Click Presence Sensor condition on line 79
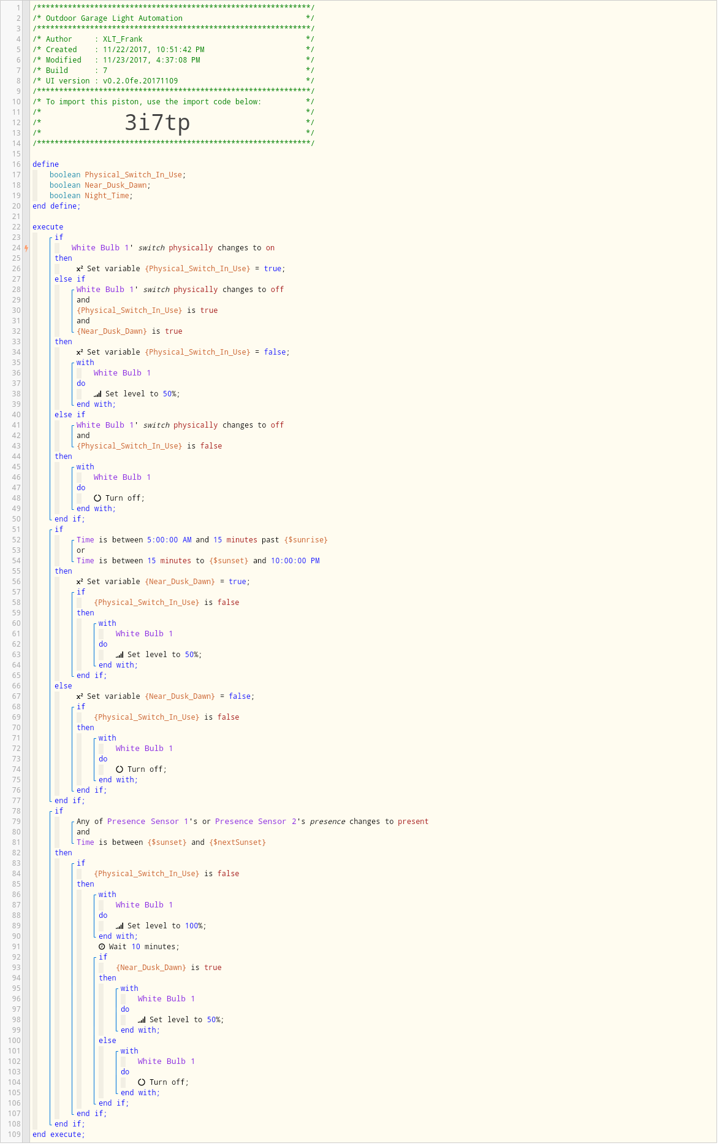Screen dimensions: 722x1148 (x=253, y=822)
